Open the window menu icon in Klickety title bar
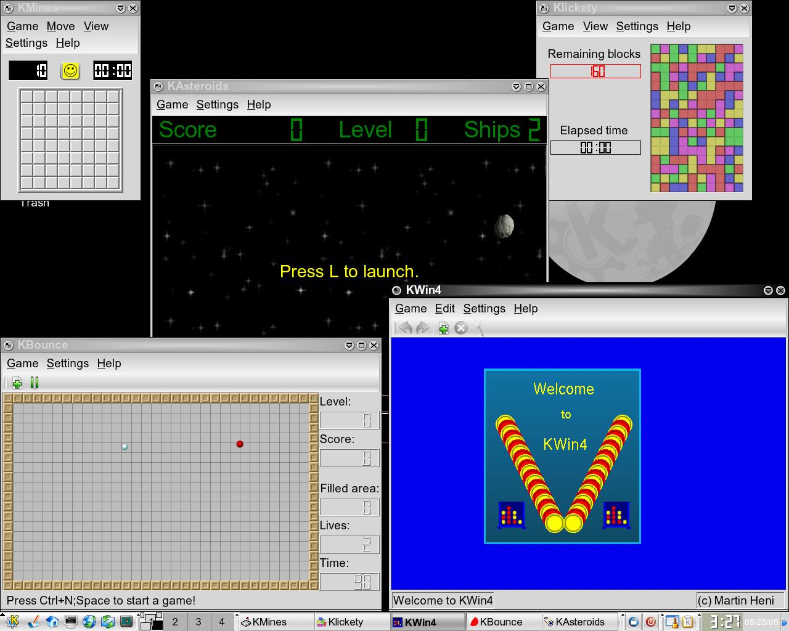The width and height of the screenshot is (789, 631). click(x=544, y=8)
